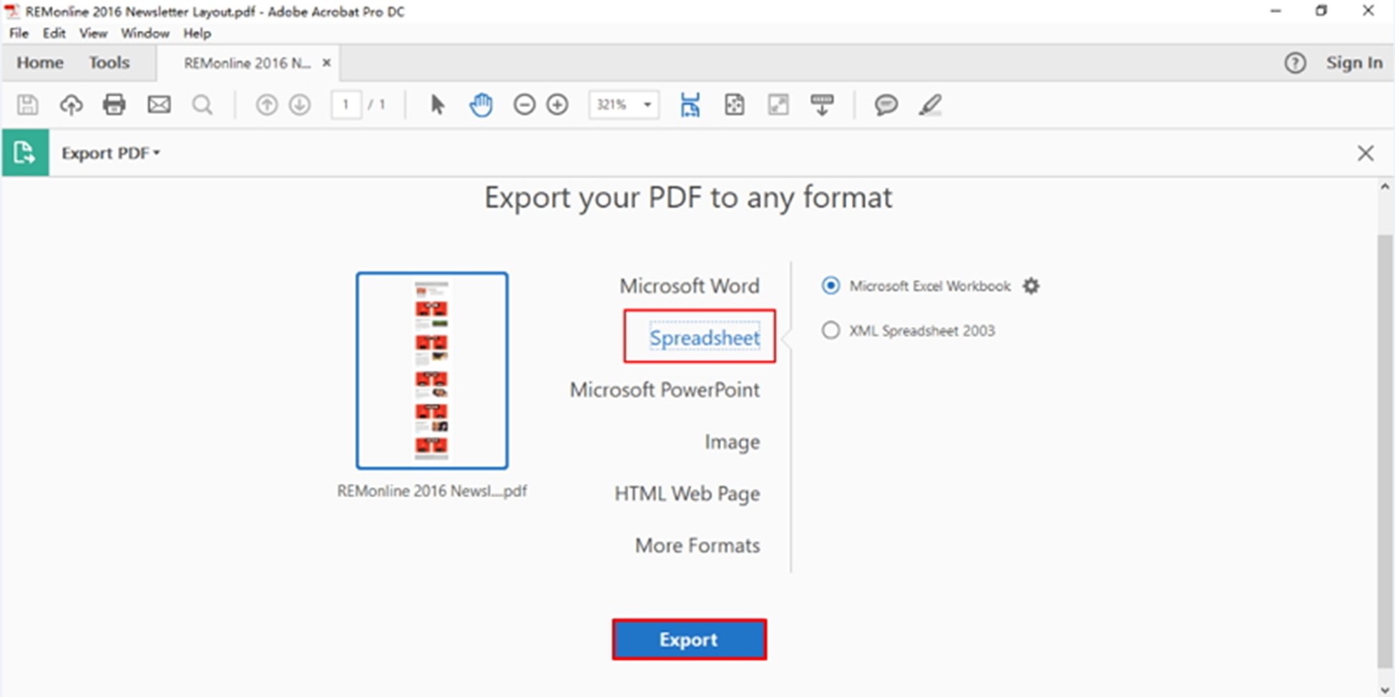The width and height of the screenshot is (1395, 697).
Task: Choose Microsoft PowerPoint export format
Action: (665, 390)
